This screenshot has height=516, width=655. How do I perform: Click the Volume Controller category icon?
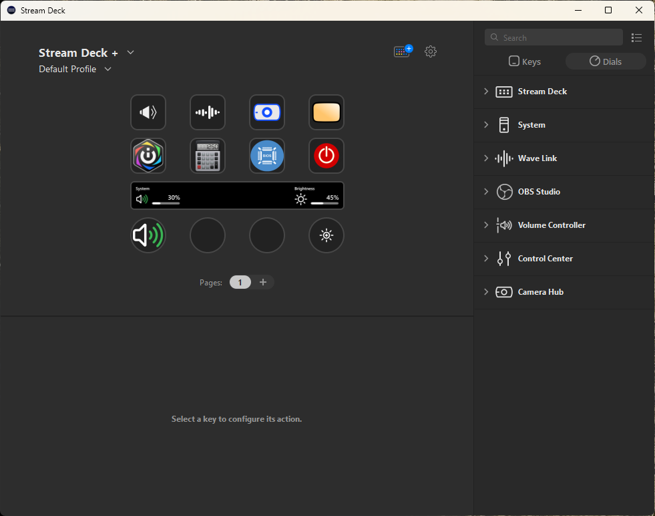point(504,225)
